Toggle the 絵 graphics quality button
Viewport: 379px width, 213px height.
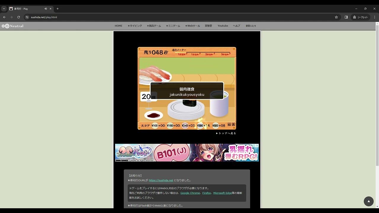[229, 125]
